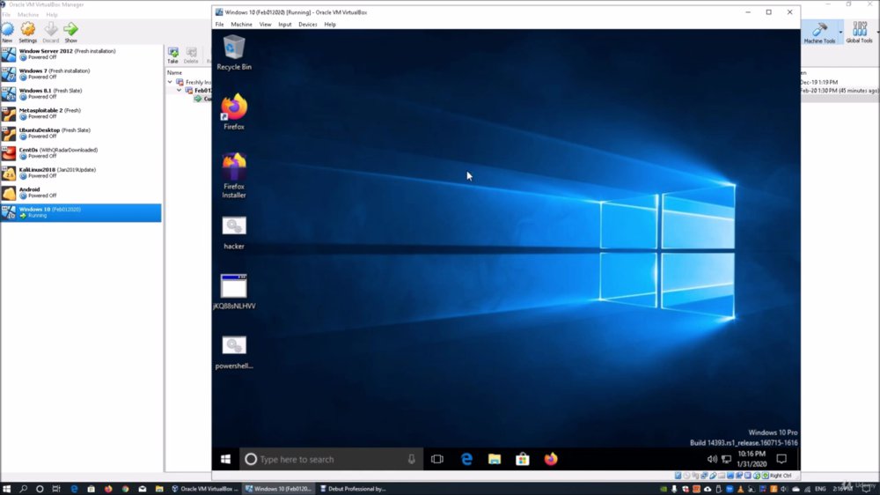Open the Recycle Bin desktop icon

click(x=234, y=52)
